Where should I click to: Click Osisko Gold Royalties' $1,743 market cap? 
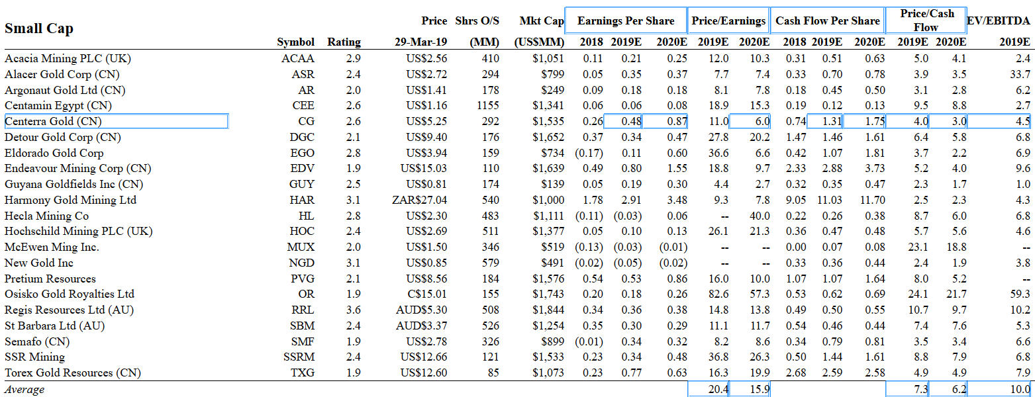click(x=548, y=294)
